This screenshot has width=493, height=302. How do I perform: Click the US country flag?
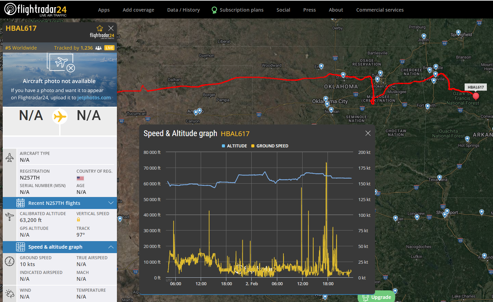coord(80,178)
